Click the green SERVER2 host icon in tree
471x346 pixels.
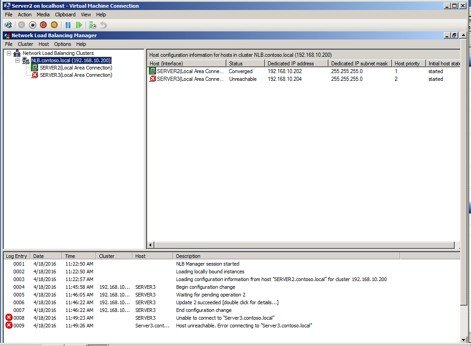click(35, 68)
